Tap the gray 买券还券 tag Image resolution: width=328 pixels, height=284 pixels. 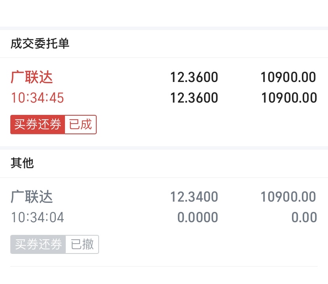click(x=38, y=244)
